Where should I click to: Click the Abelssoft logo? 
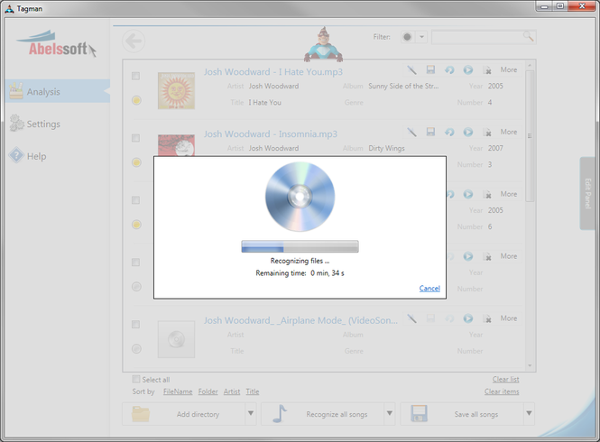[x=56, y=44]
